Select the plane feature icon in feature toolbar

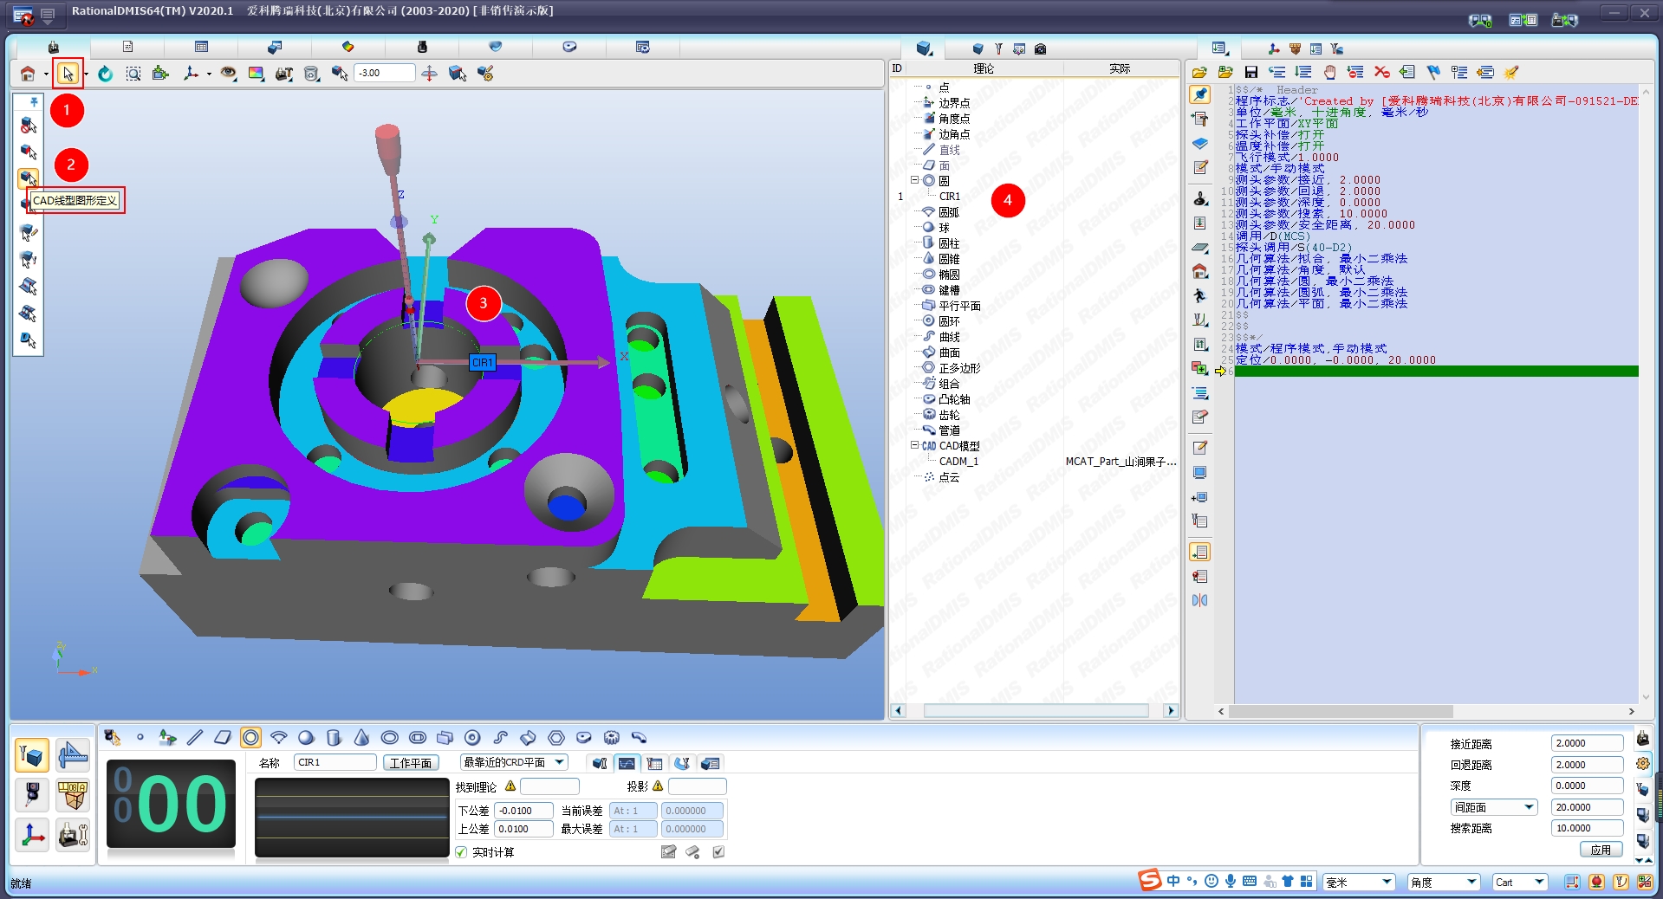click(x=223, y=737)
